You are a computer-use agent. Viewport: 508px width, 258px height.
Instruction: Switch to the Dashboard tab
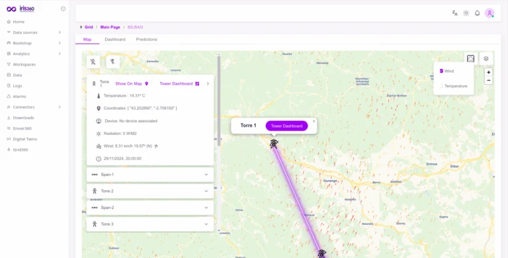(115, 39)
